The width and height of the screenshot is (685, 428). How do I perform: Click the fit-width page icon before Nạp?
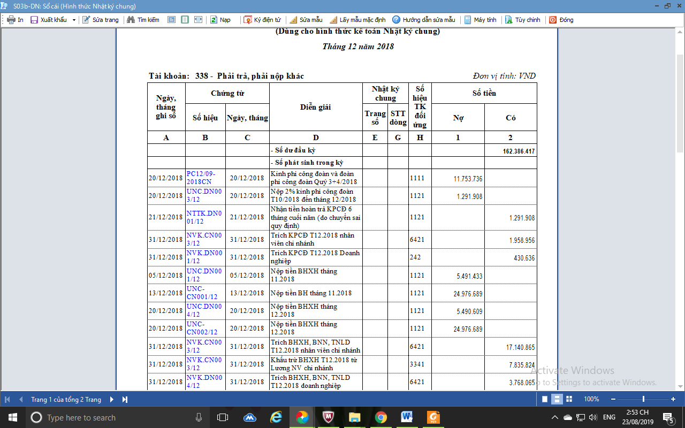(198, 20)
